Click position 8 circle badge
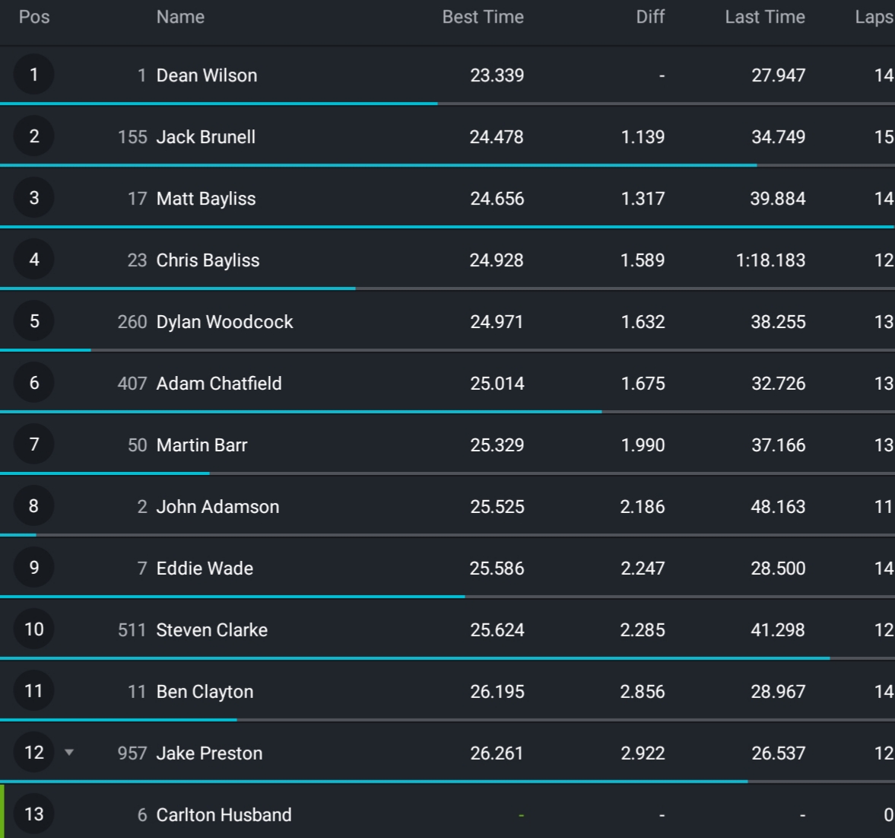The height and width of the screenshot is (838, 895). tap(33, 506)
